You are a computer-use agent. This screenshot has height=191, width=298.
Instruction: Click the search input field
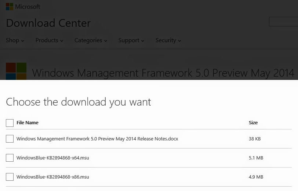[283, 22]
